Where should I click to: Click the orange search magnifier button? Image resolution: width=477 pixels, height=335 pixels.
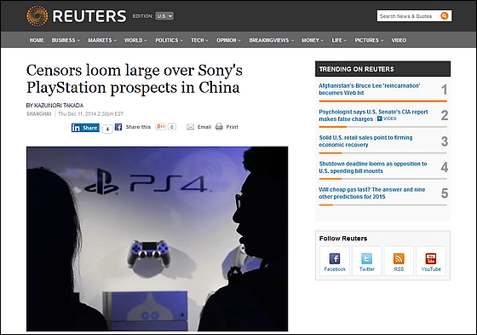[x=445, y=16]
